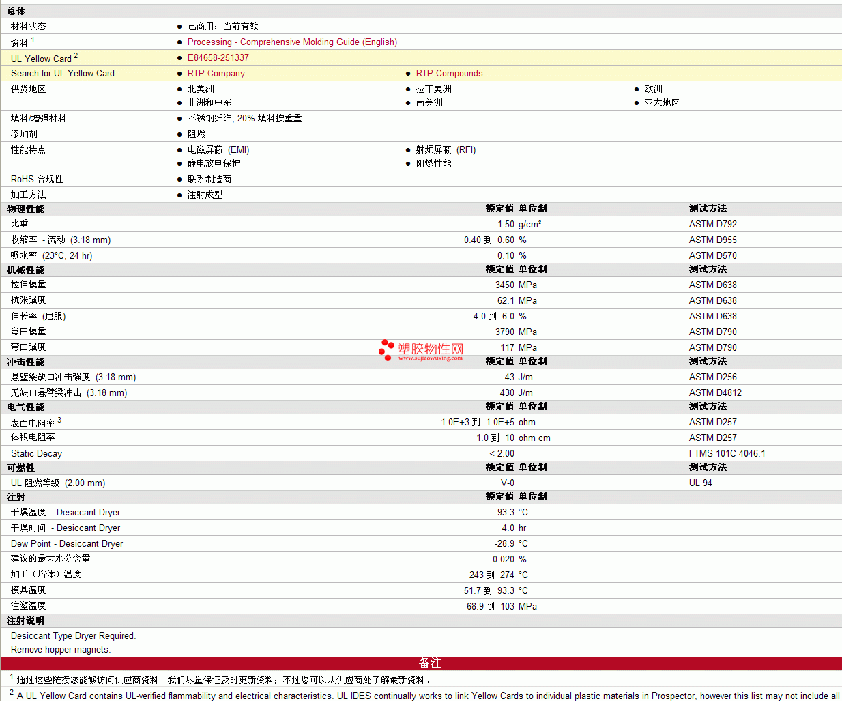Viewport: 842px width, 701px height.
Task: Click the 冲击性能 section header
Action: [26, 362]
